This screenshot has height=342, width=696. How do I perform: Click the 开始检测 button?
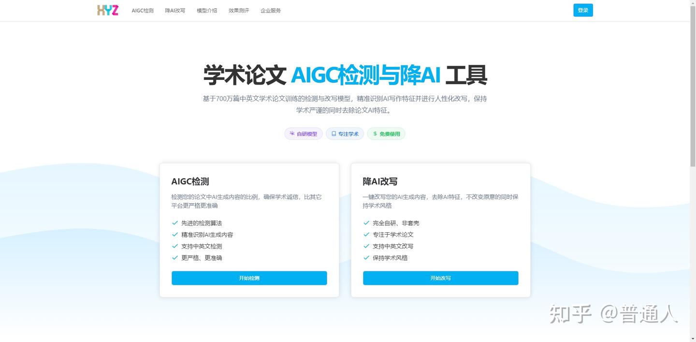click(249, 278)
